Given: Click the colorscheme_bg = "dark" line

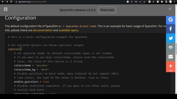Looking at the screenshot, I should click(31, 70).
